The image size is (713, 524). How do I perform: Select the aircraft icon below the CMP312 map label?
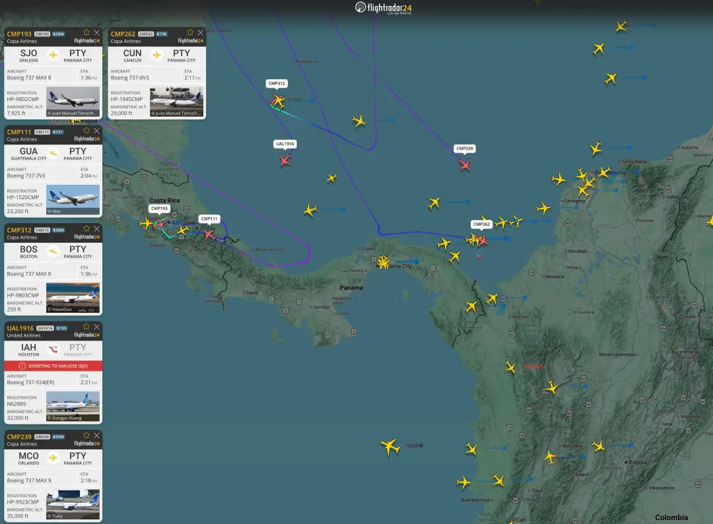(x=277, y=100)
